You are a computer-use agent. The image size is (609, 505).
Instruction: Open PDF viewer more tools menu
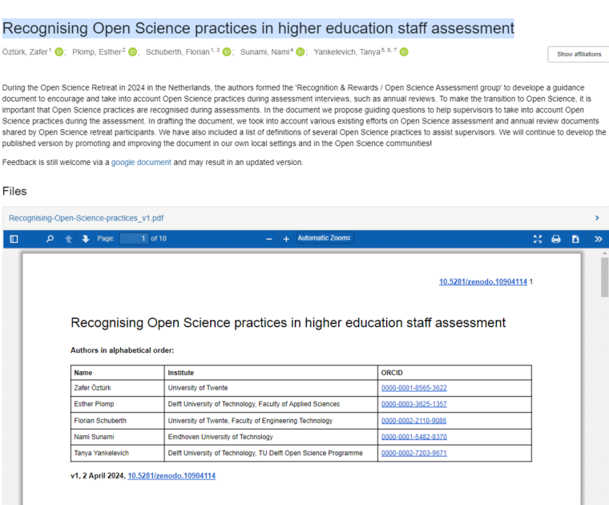coord(598,239)
